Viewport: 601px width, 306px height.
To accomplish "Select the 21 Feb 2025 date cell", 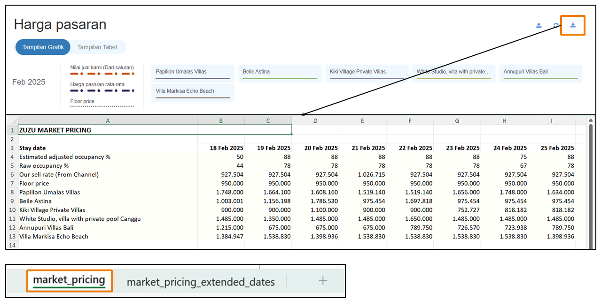I will click(x=363, y=148).
